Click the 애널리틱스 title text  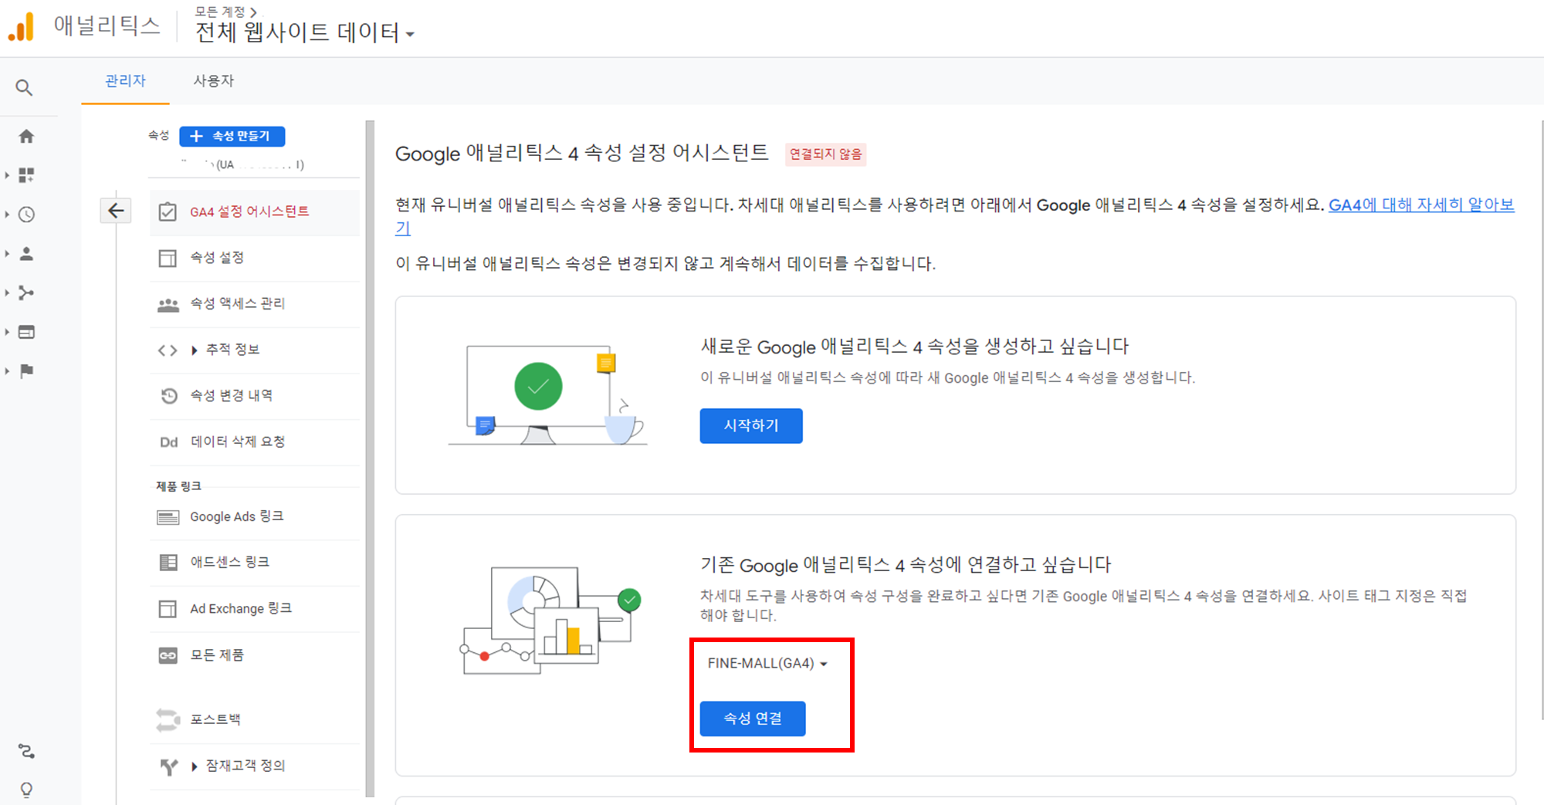click(107, 26)
